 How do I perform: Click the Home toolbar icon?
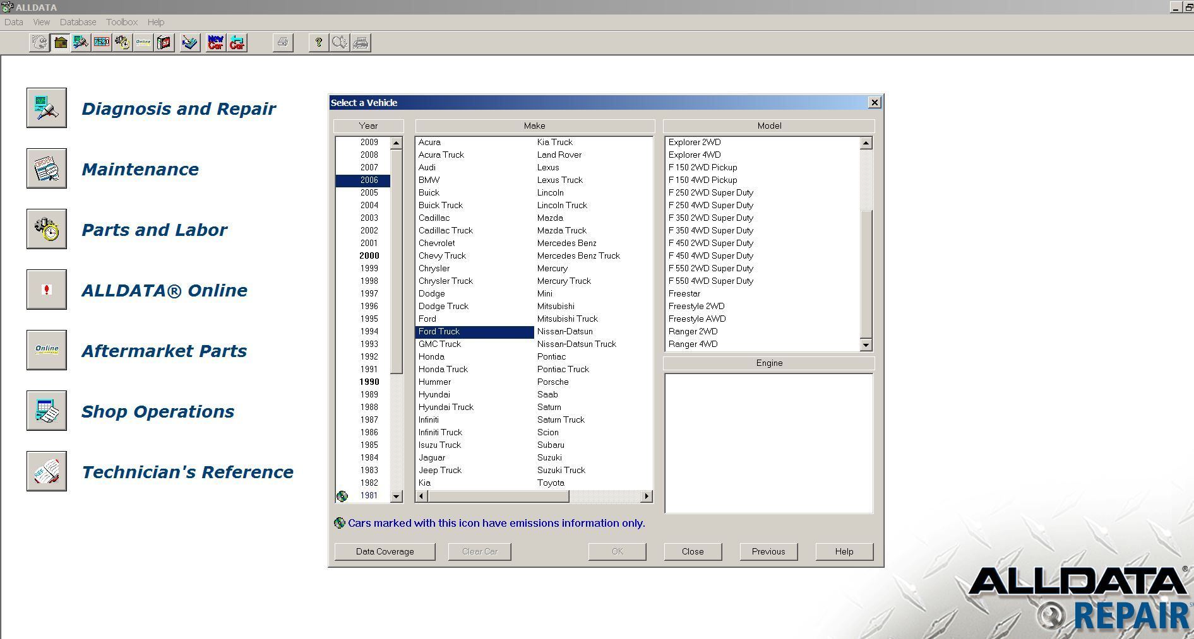(x=60, y=43)
